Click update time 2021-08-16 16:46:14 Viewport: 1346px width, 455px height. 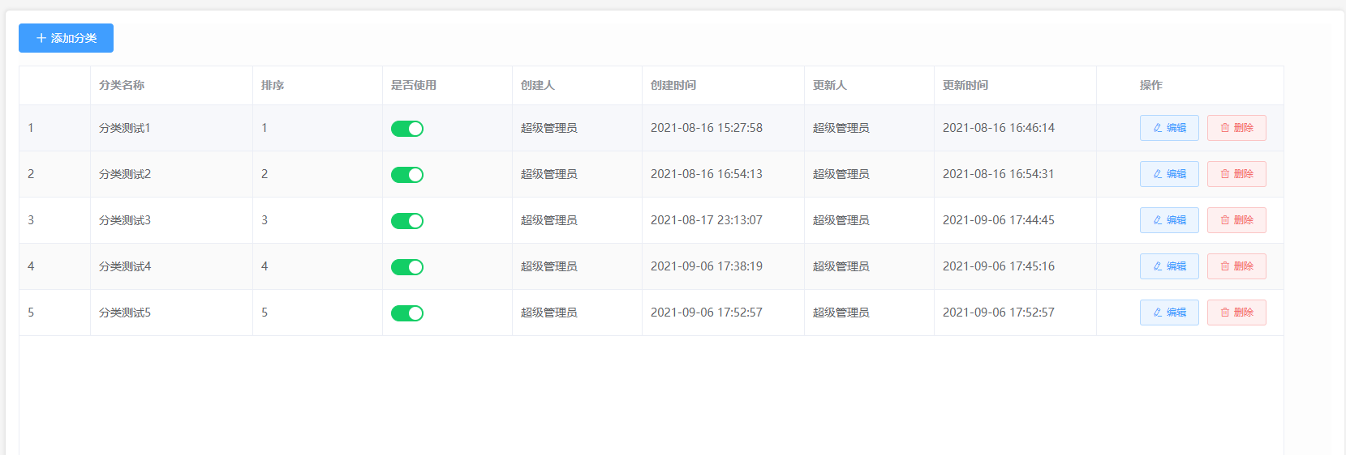pos(999,128)
